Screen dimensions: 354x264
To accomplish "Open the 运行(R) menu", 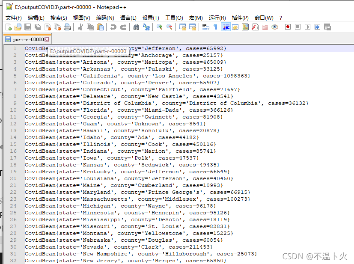I will 217,18.
